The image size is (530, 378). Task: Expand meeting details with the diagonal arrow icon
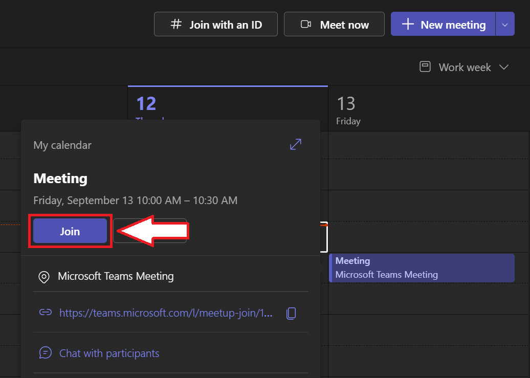coord(295,144)
